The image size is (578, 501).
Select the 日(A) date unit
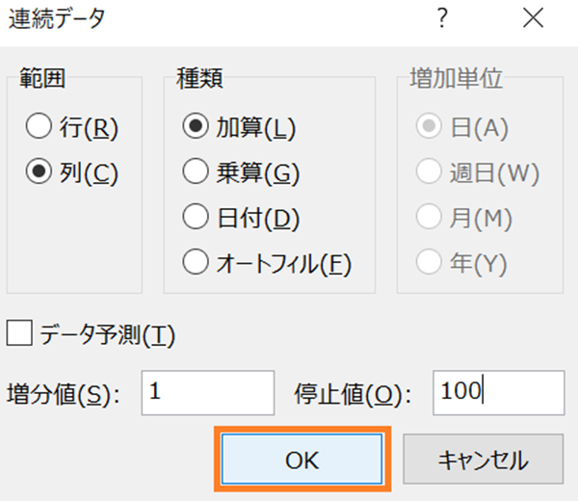point(428,127)
